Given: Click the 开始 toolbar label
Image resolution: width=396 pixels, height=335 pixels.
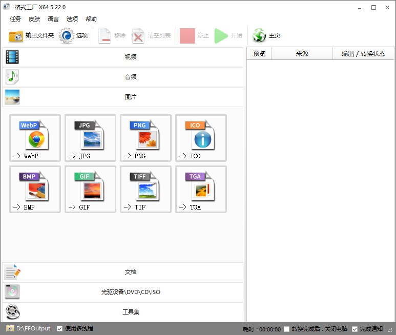Looking at the screenshot, I should pos(236,35).
